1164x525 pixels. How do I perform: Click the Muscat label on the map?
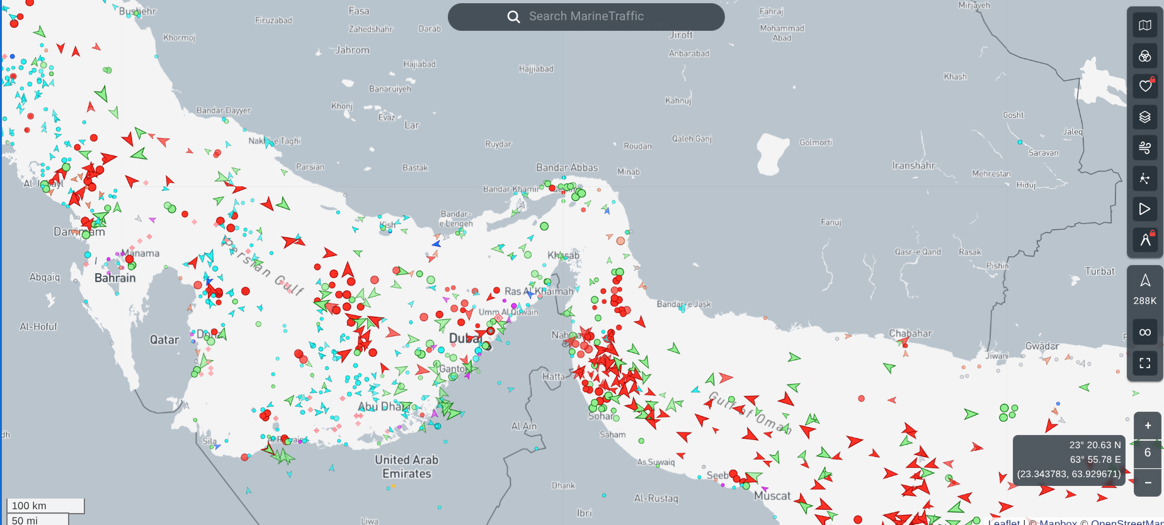tap(772, 496)
